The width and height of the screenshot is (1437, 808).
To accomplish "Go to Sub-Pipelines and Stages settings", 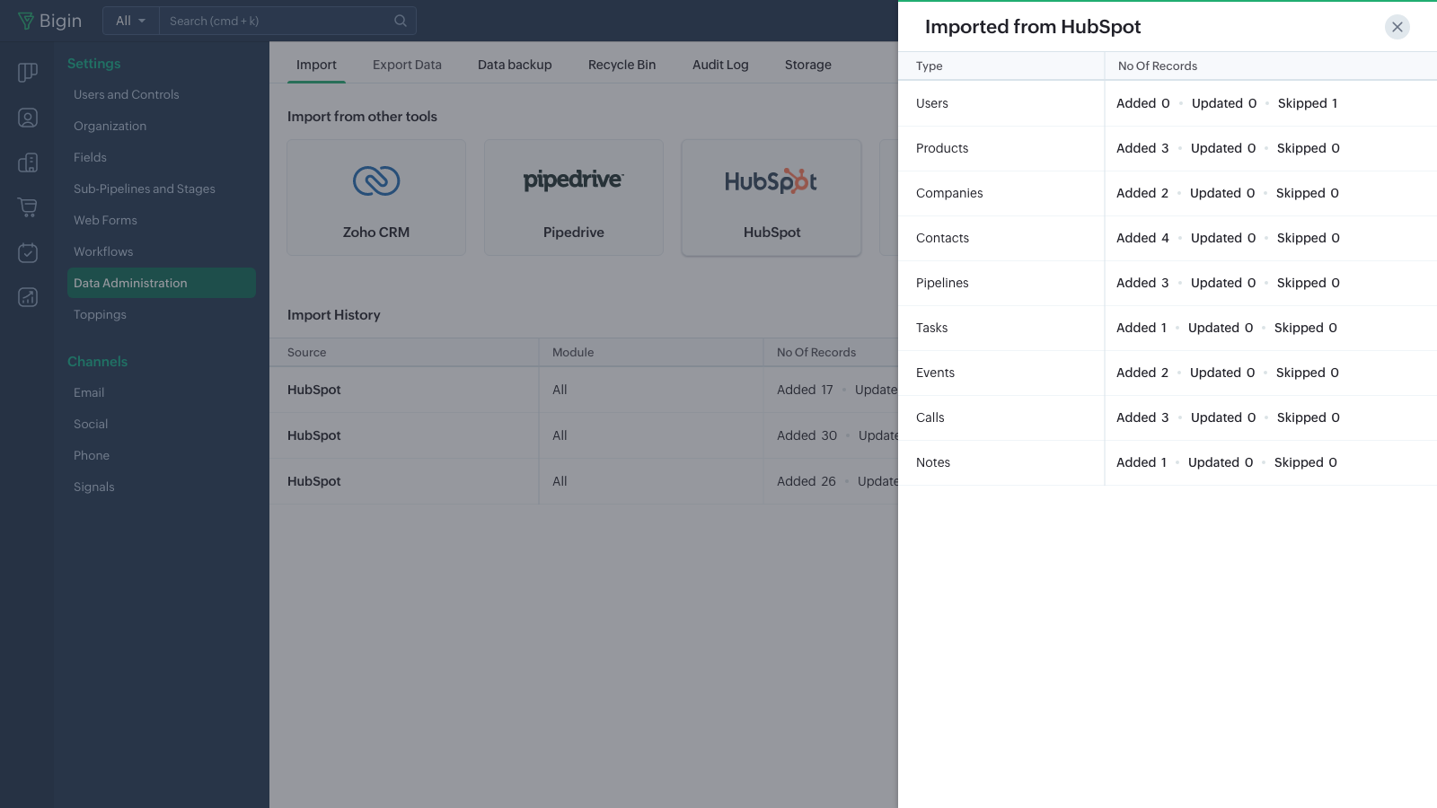I will (145, 189).
